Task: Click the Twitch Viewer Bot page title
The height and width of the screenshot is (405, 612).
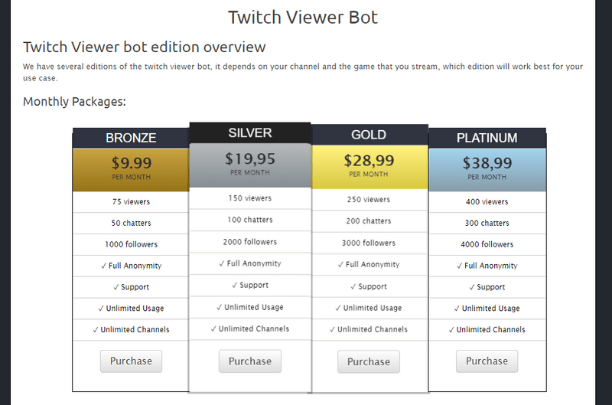Action: tap(303, 17)
